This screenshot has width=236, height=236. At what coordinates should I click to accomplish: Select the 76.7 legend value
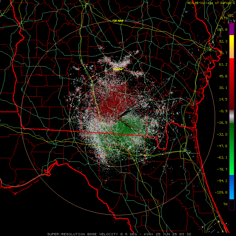click(223, 53)
